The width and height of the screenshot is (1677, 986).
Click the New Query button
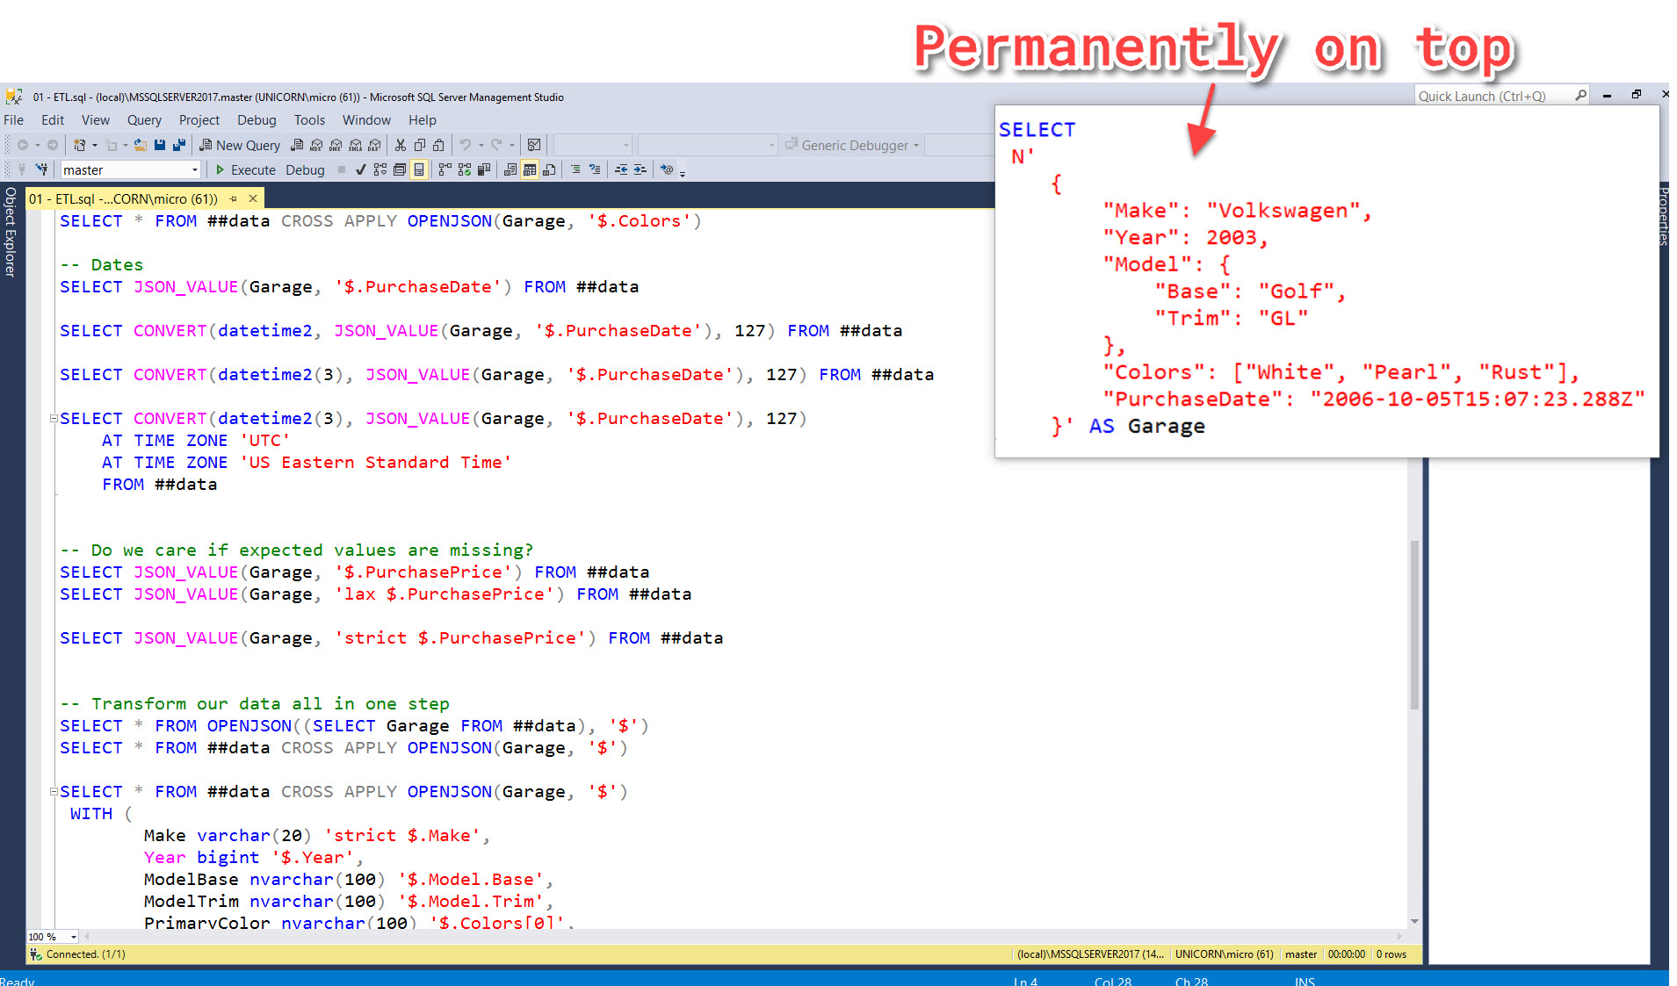pyautogui.click(x=240, y=145)
